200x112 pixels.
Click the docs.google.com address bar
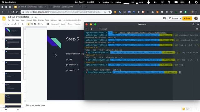click(x=63, y=12)
